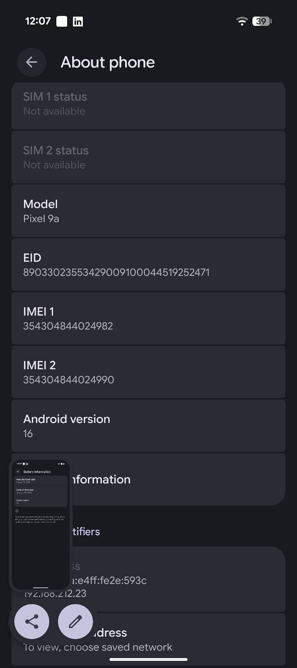Tap the EID number entry
Image resolution: width=297 pixels, height=668 pixels.
[x=148, y=265]
